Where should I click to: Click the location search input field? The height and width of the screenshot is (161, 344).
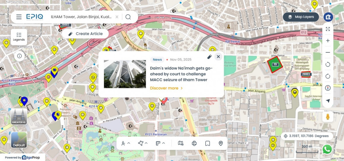81,17
